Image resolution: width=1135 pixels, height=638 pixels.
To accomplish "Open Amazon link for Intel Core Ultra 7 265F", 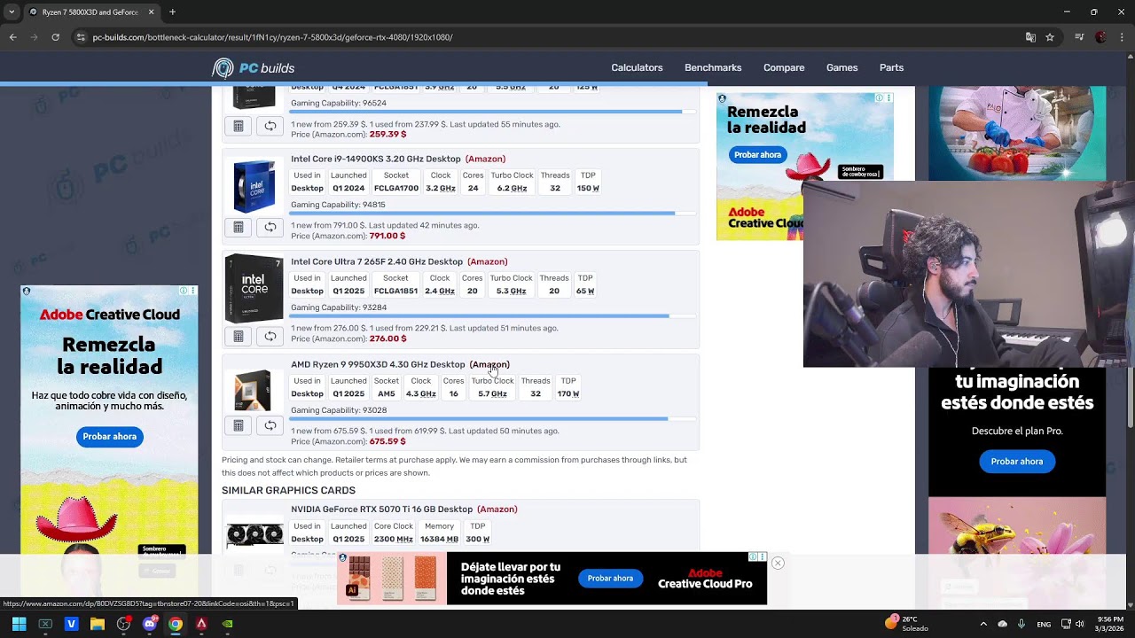I will [488, 262].
